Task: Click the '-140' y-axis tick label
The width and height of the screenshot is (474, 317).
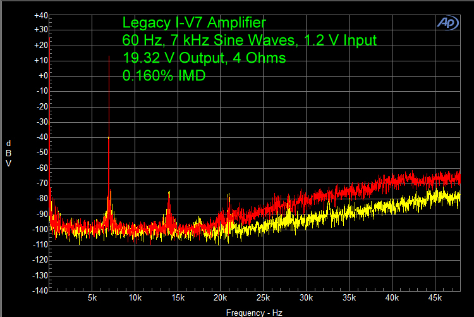Action: tap(39, 290)
